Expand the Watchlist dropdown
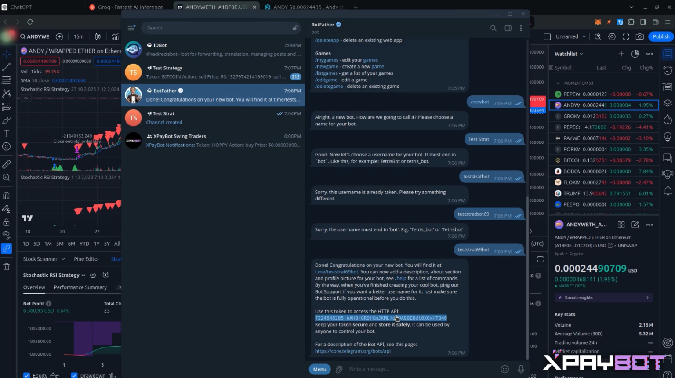The image size is (675, 378). (x=569, y=54)
